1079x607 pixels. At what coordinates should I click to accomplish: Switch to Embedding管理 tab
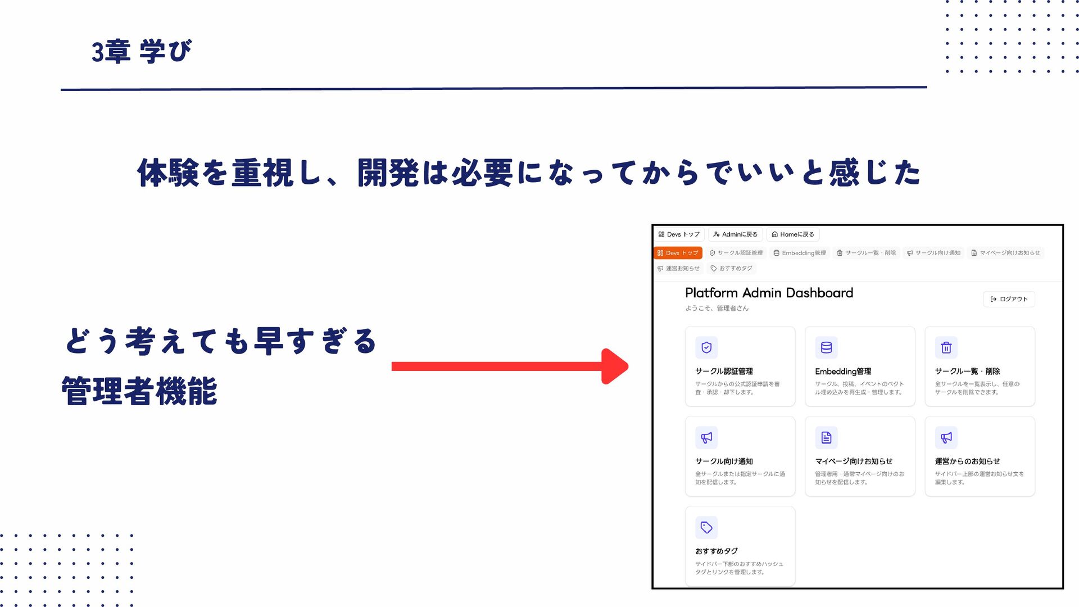coord(800,253)
